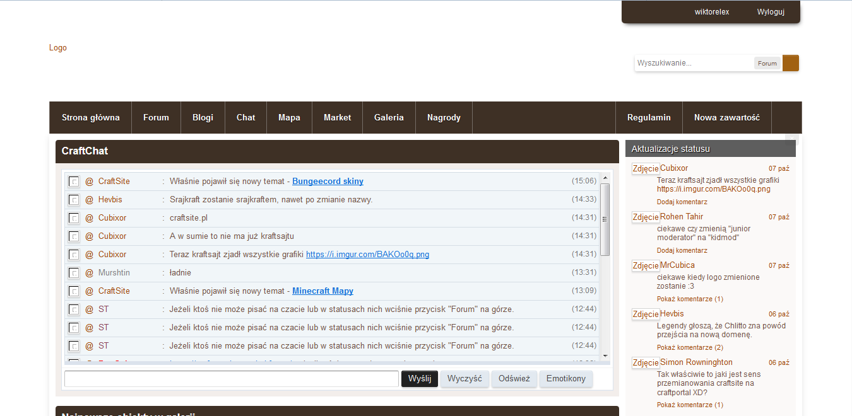Click the orange search submit button
This screenshot has height=416, width=852.
(791, 63)
